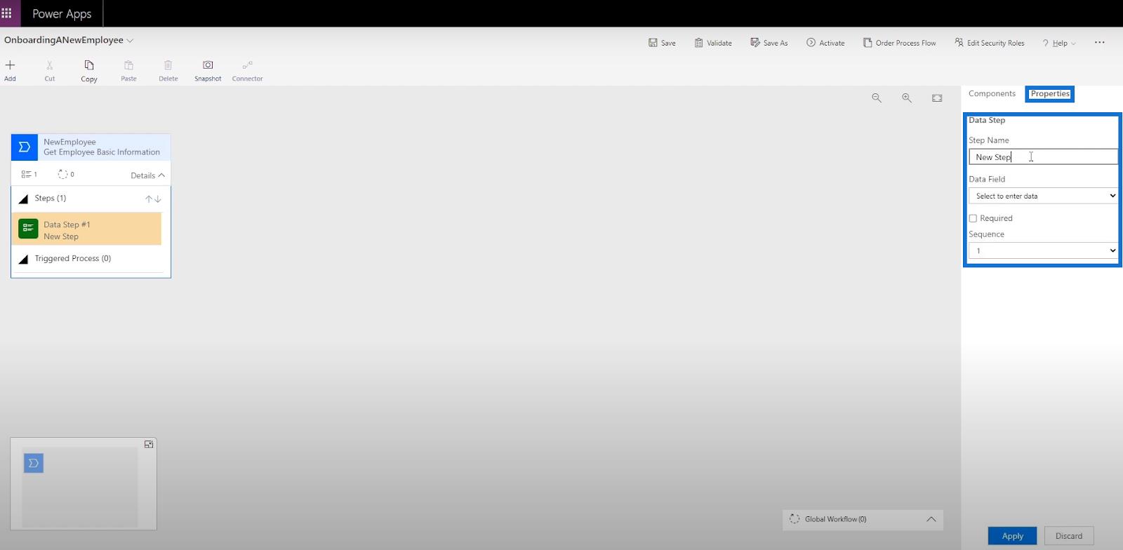Move the step down with arrow

click(158, 199)
